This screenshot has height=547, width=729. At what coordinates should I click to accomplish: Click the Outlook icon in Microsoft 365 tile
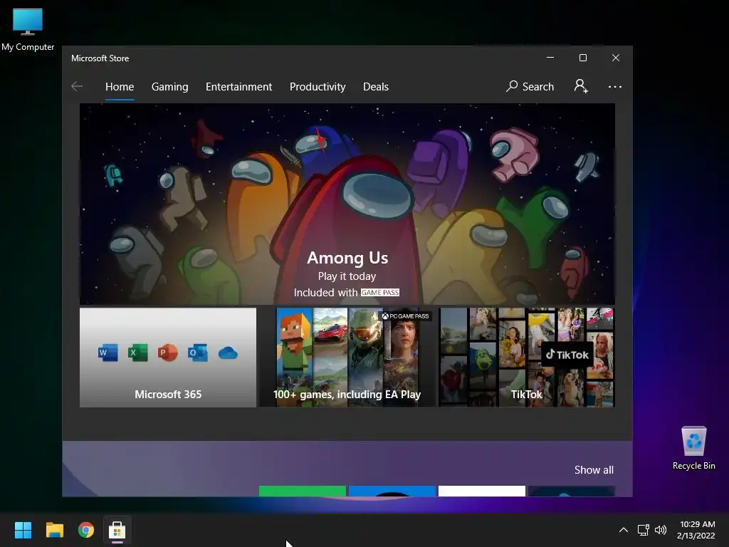[x=198, y=353]
